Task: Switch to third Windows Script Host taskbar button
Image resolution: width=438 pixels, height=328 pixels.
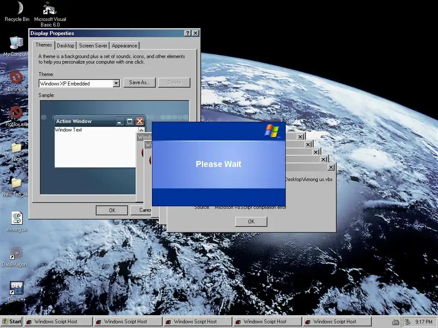Action: click(198, 322)
